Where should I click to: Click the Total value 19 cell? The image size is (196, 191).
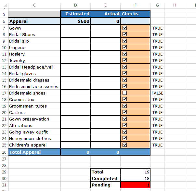pyautogui.click(x=135, y=172)
